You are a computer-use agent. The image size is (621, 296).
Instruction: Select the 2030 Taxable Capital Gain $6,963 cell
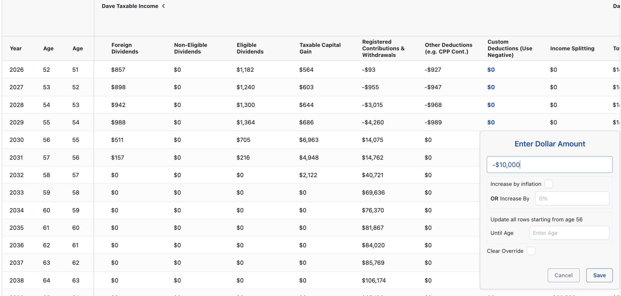[x=309, y=140]
